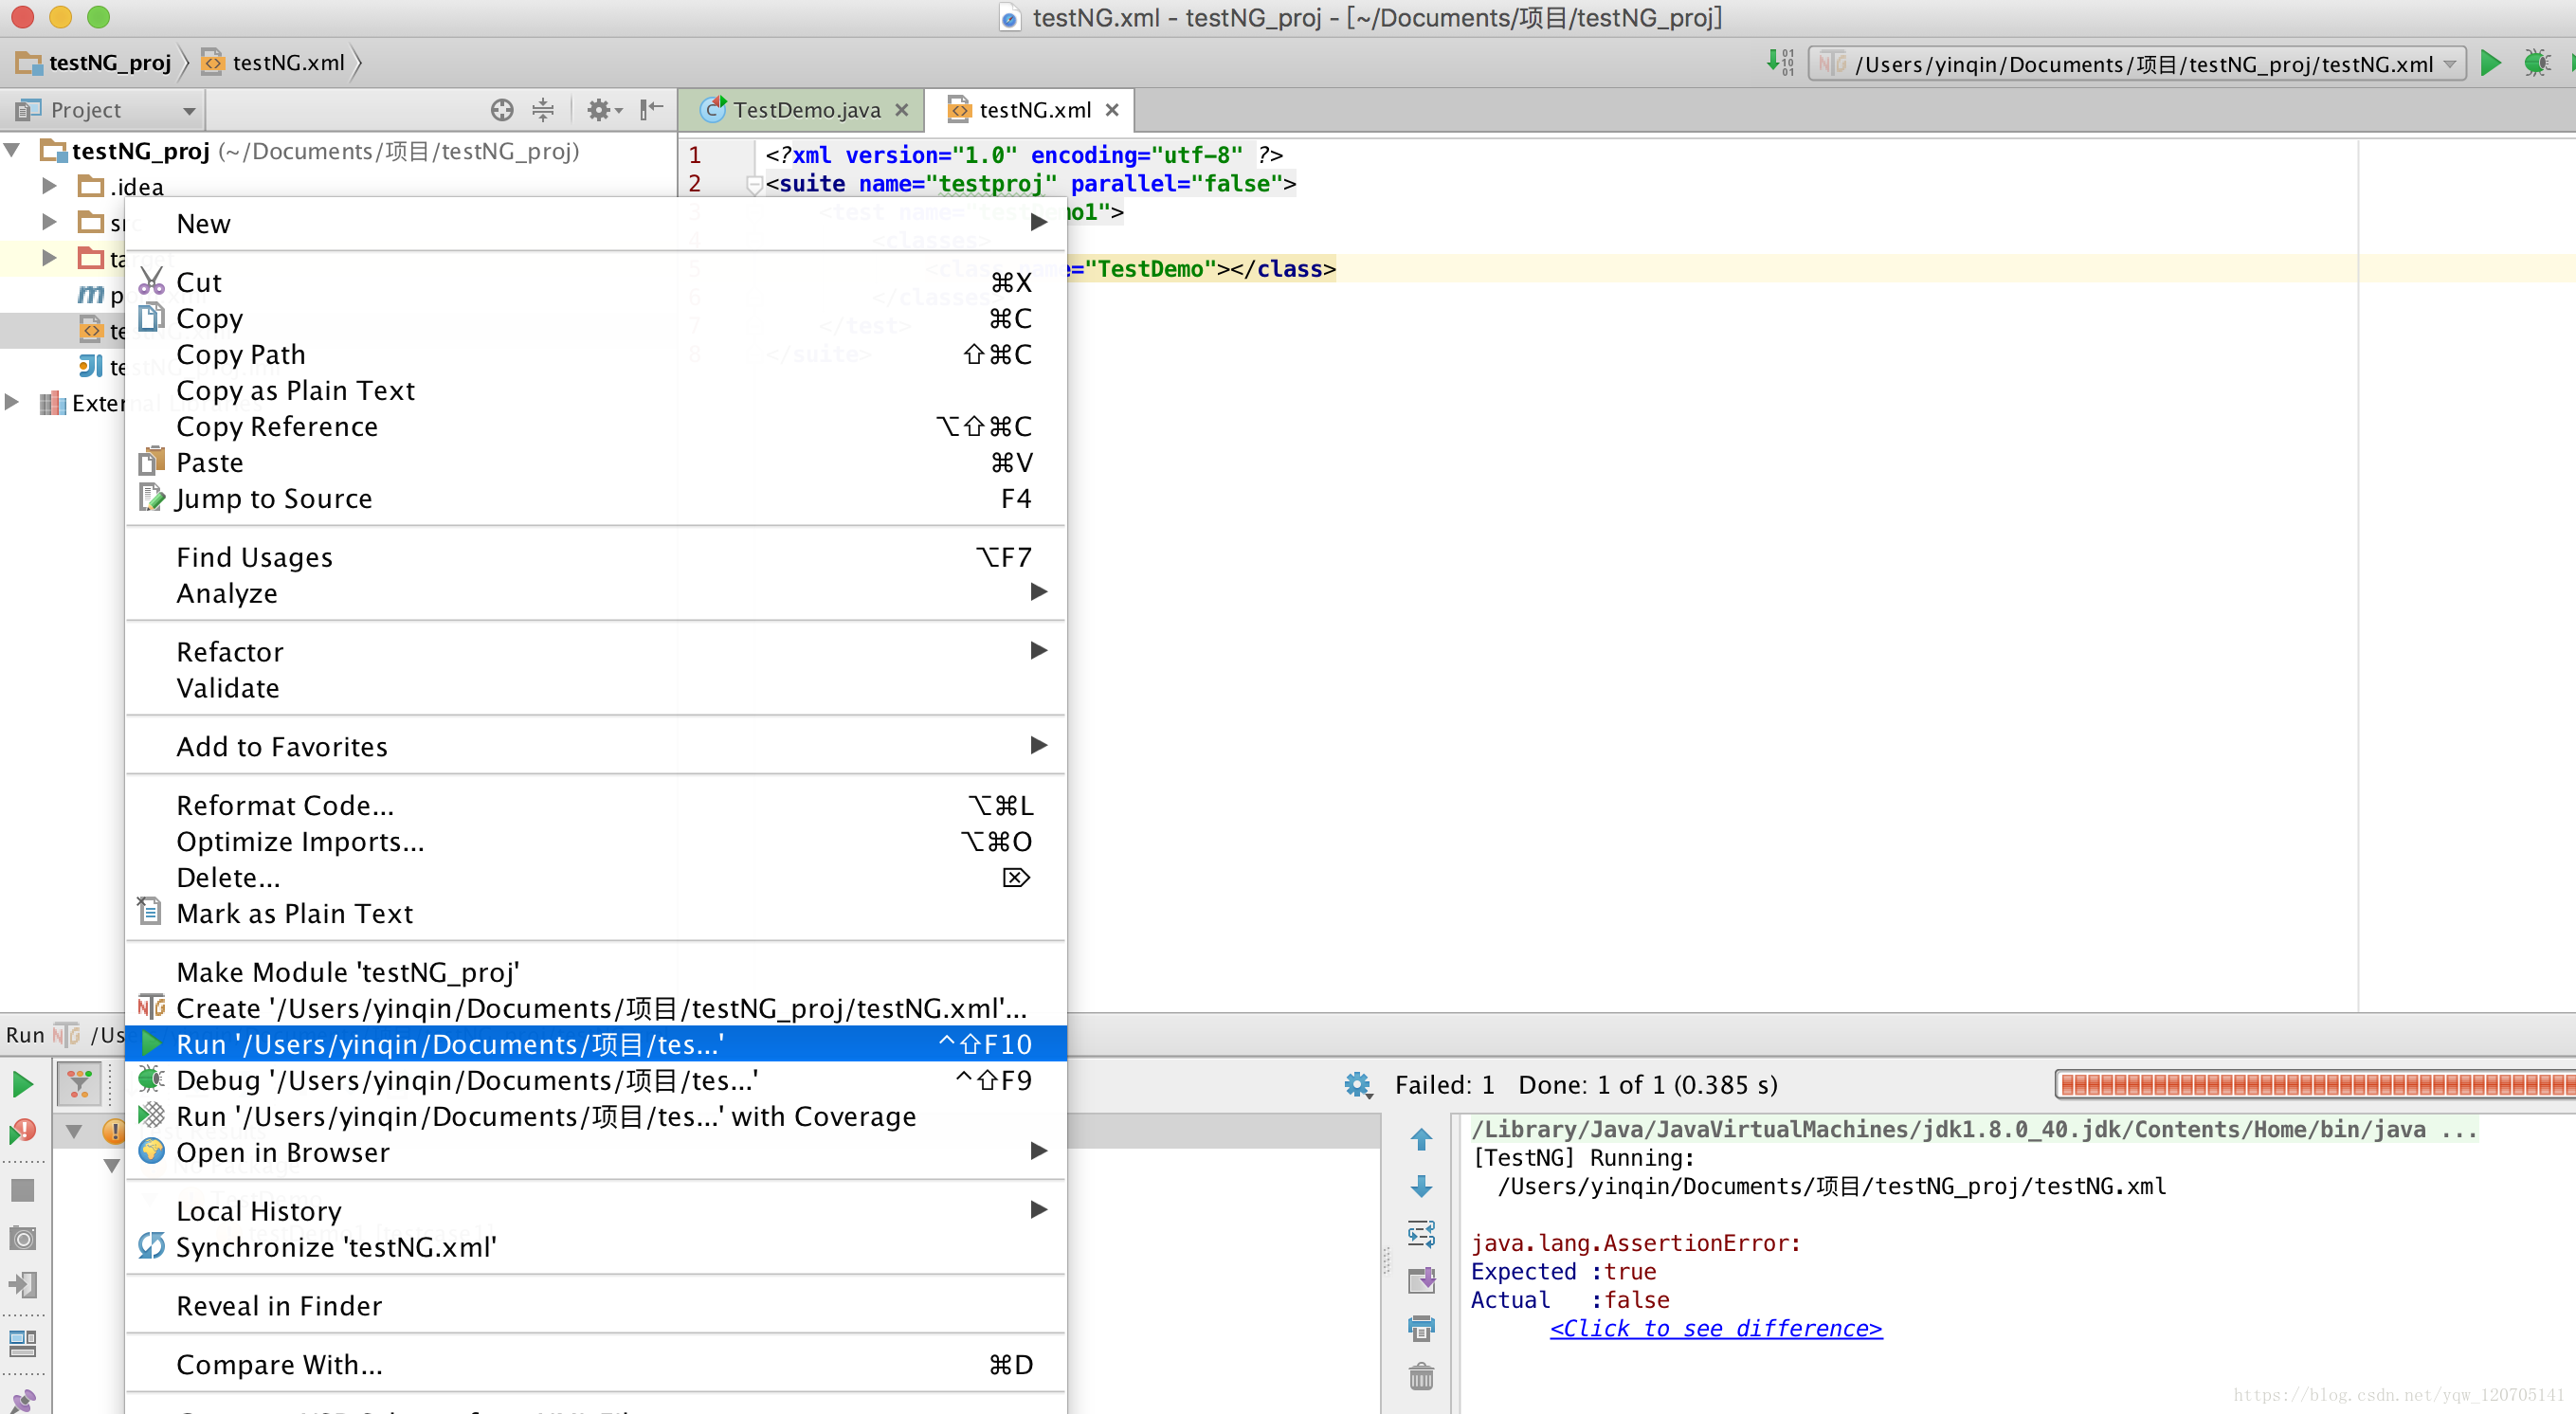2576x1414 pixels.
Task: Open the Local History submenu
Action: (x=596, y=1211)
